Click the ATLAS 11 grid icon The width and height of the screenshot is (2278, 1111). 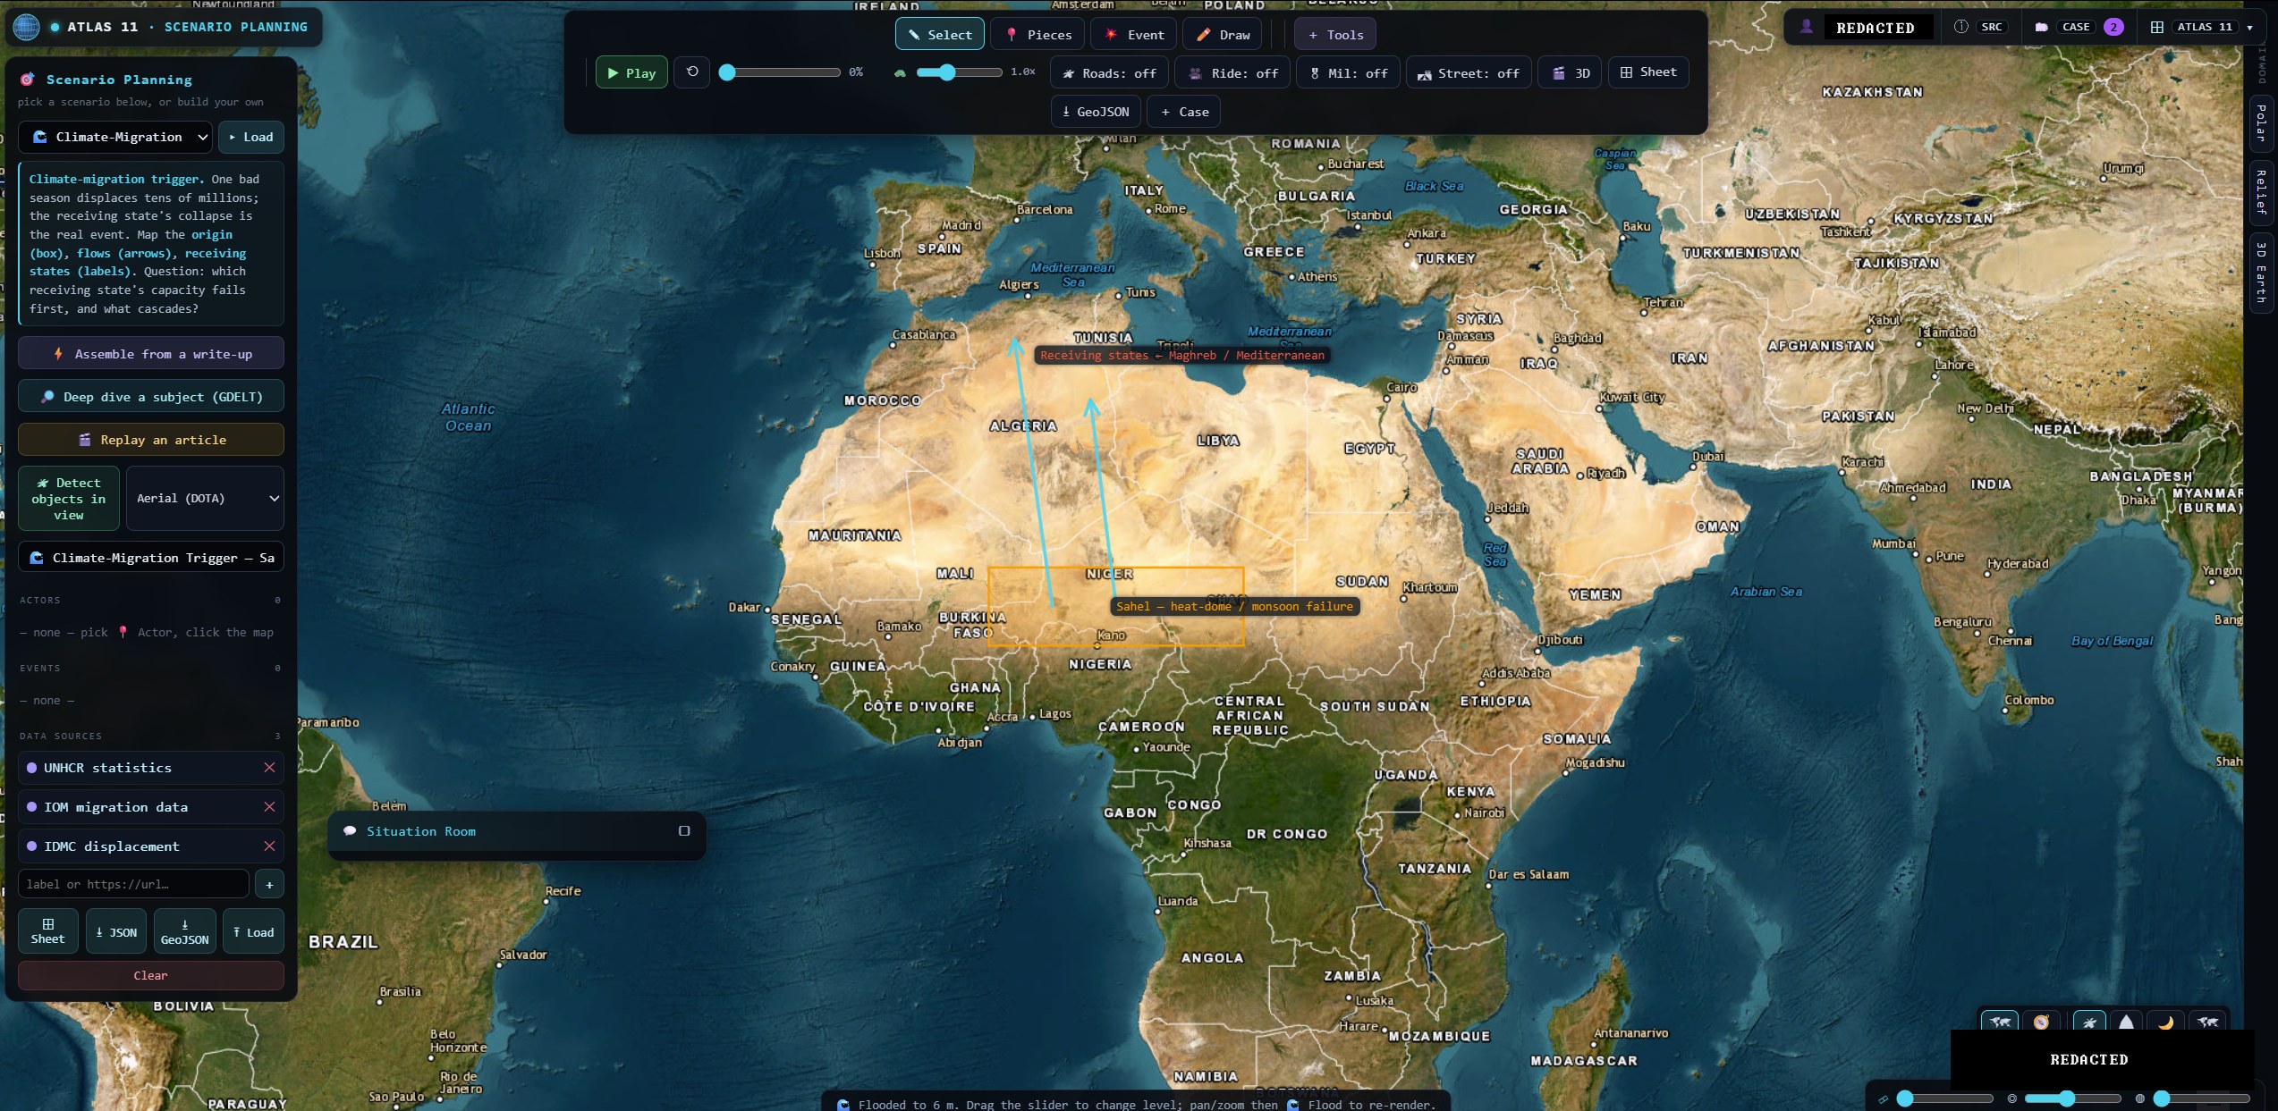(2157, 27)
